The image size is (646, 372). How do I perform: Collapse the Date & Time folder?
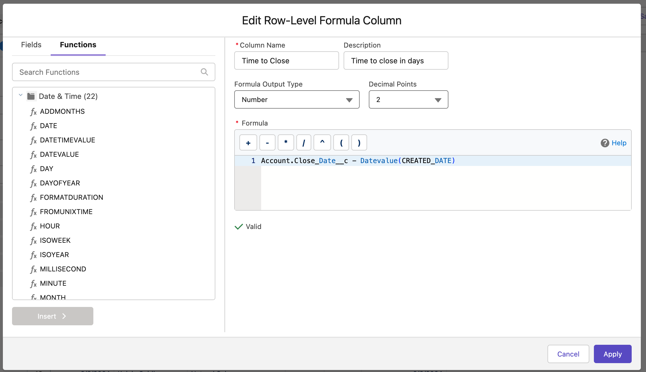coord(21,95)
